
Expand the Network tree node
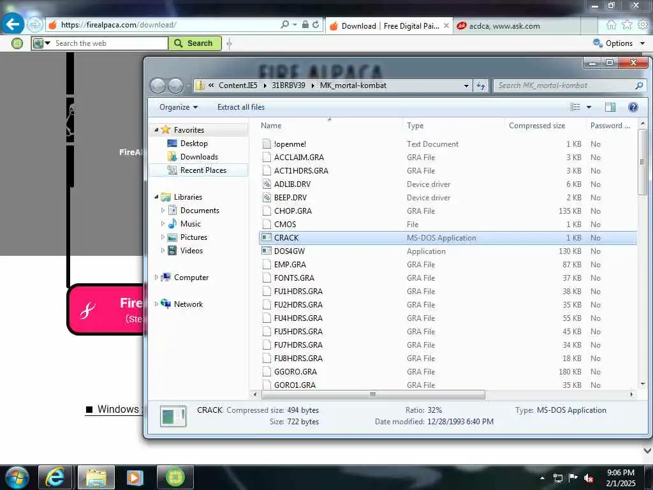click(156, 304)
